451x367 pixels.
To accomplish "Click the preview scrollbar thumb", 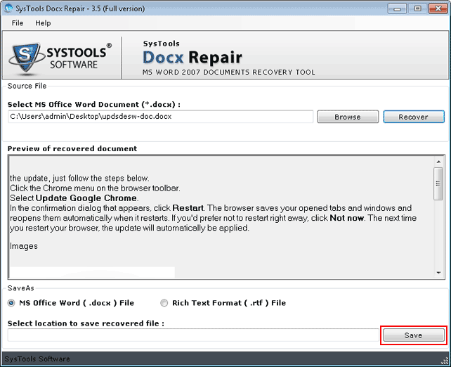I will (438, 183).
